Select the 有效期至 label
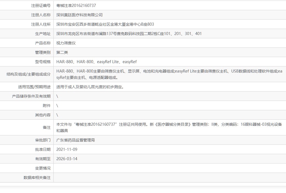This screenshot has width=286, height=193. point(43,159)
